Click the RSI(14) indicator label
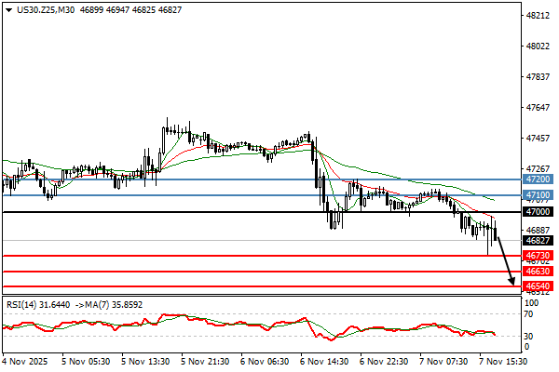 coord(22,302)
